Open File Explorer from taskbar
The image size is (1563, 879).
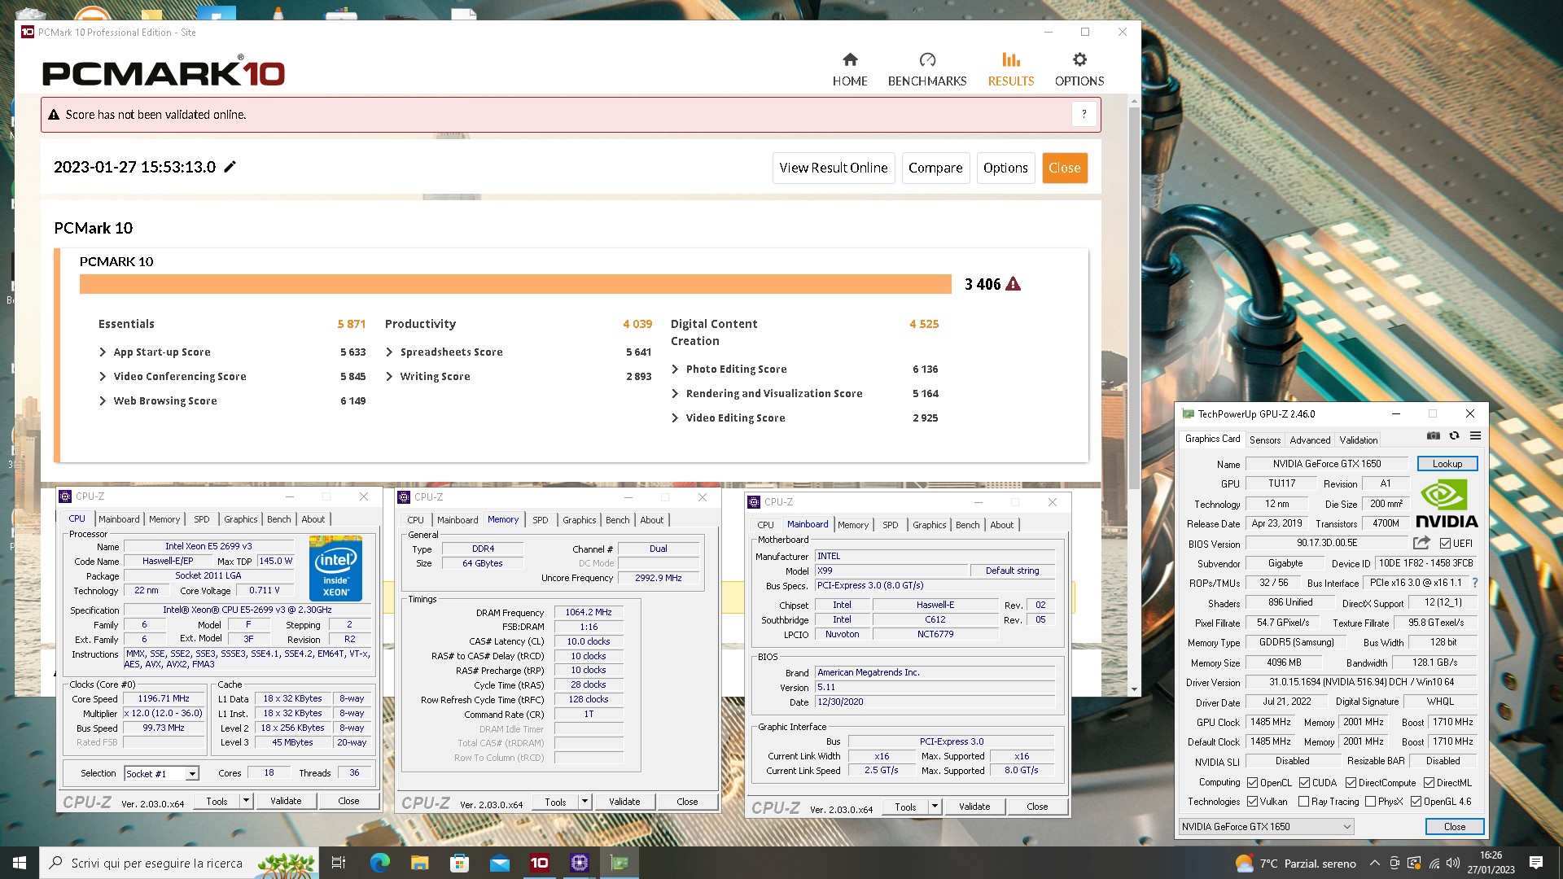[x=419, y=863]
